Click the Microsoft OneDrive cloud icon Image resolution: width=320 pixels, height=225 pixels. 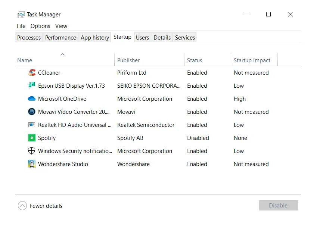[x=32, y=99]
